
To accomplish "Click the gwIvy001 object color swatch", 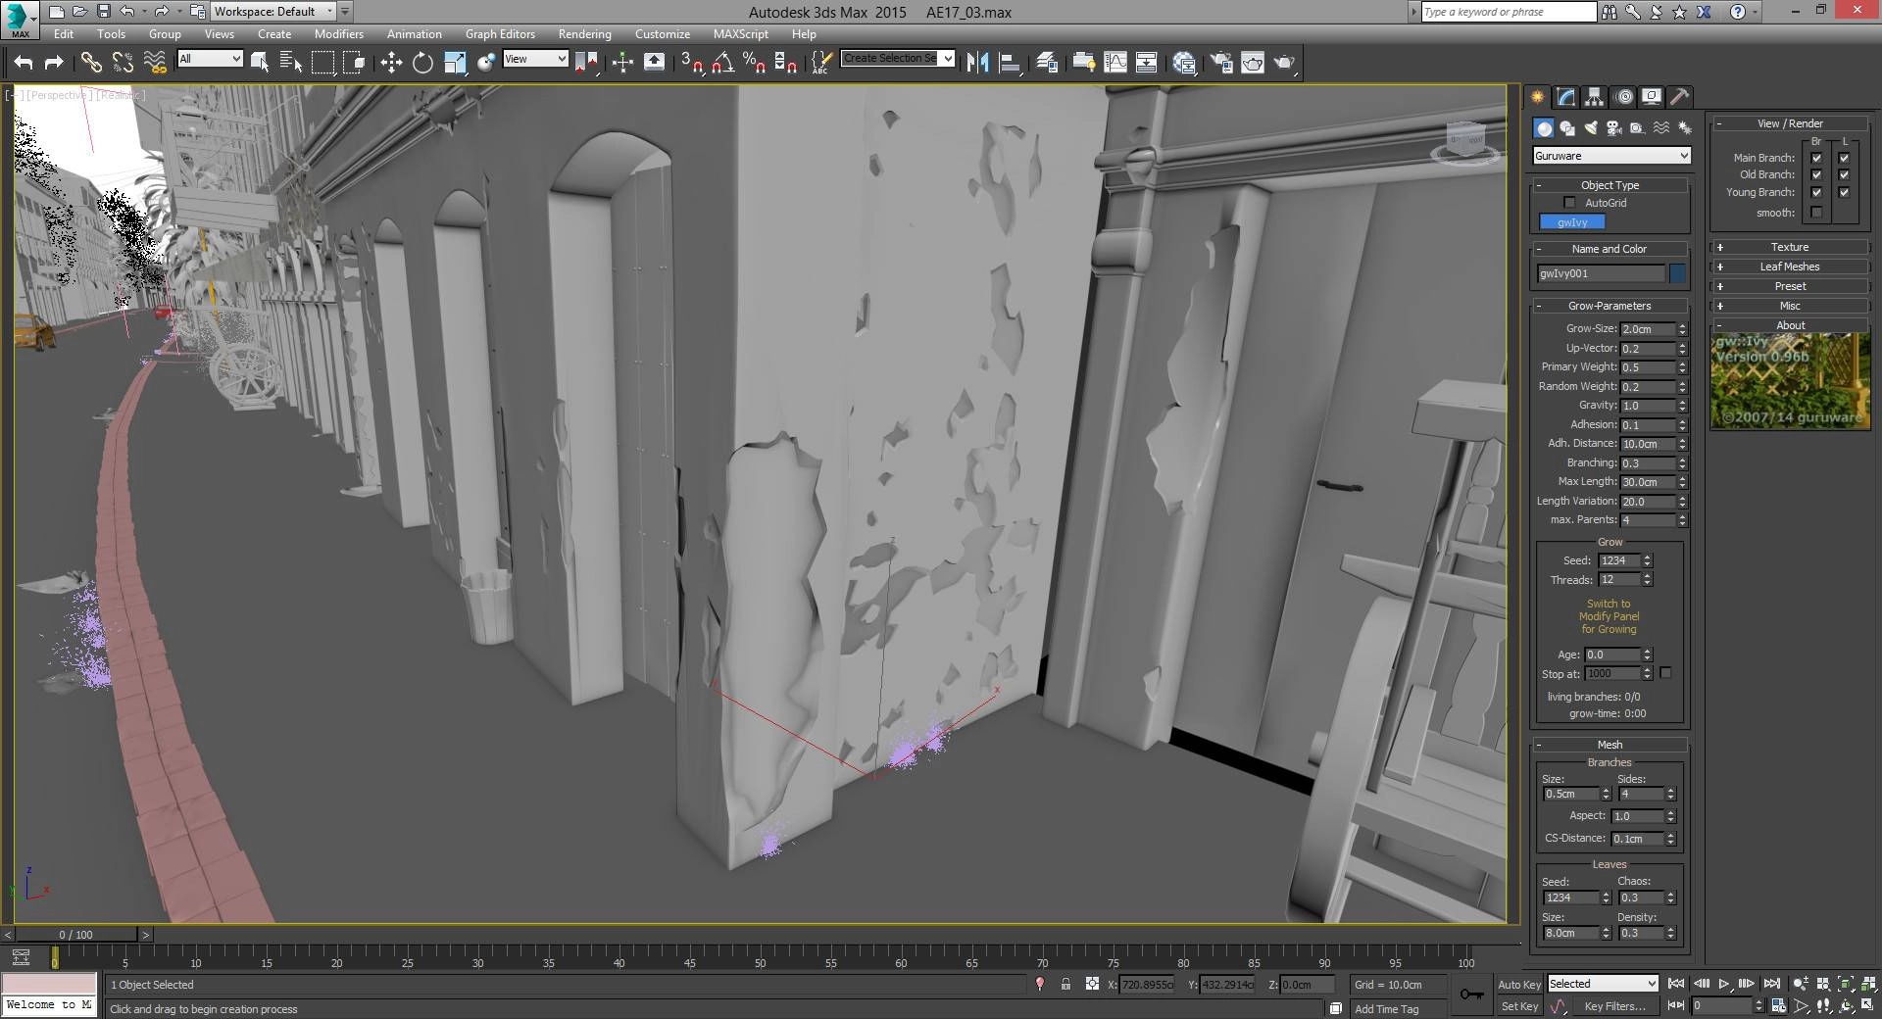I will tap(1678, 273).
